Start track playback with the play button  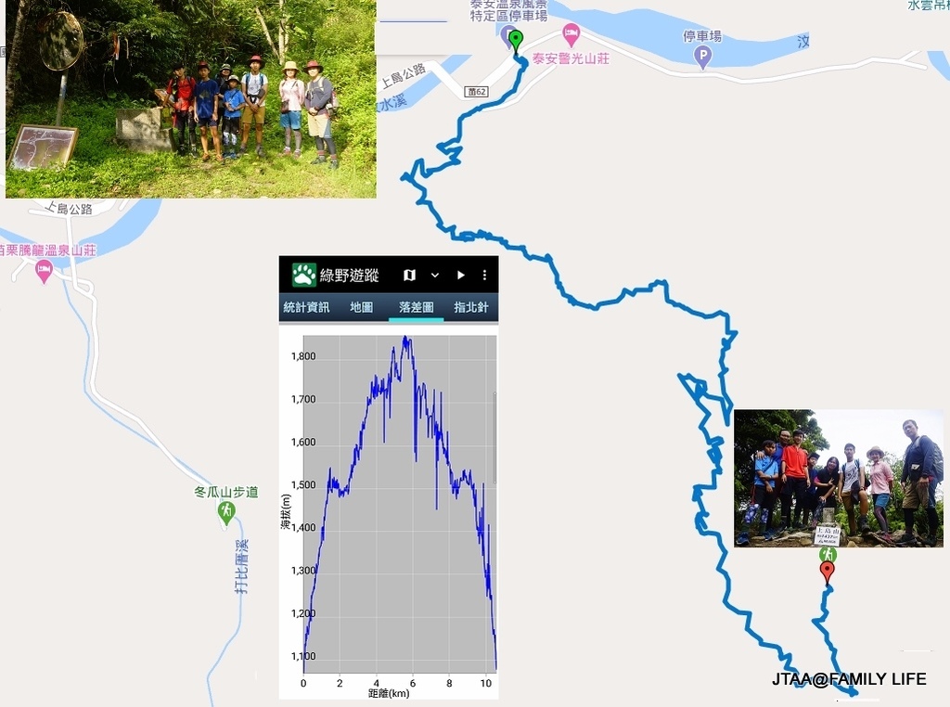(x=460, y=275)
